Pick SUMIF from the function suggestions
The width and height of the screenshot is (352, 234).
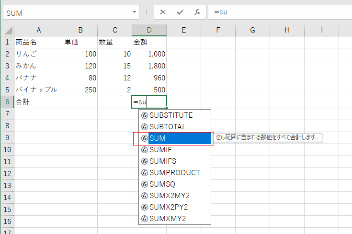point(175,150)
